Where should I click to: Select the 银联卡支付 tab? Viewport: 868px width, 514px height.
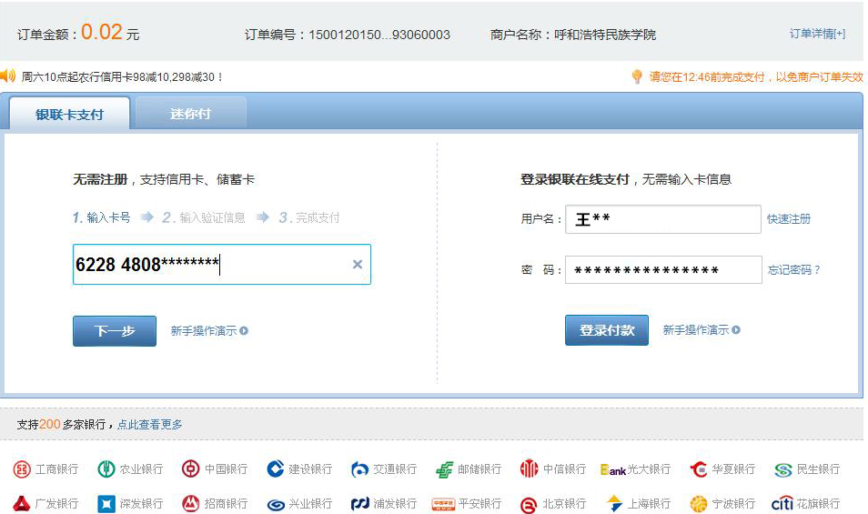[x=69, y=115]
